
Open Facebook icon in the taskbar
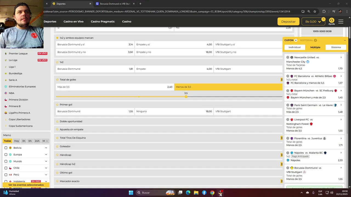click(x=204, y=193)
